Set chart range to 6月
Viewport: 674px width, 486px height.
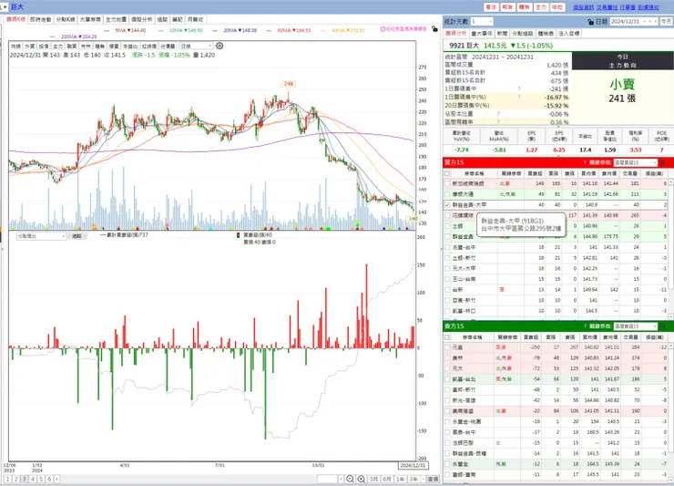coord(387,479)
